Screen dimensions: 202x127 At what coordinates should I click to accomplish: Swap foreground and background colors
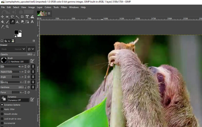[20, 31]
